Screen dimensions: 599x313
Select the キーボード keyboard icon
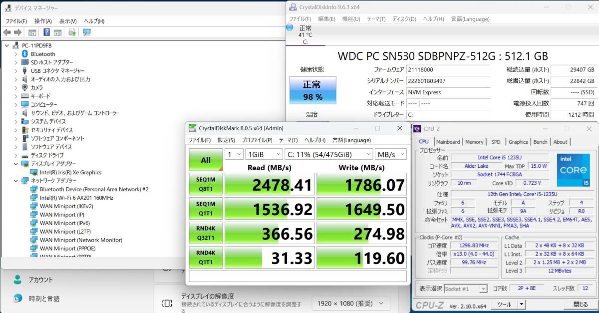[x=25, y=96]
